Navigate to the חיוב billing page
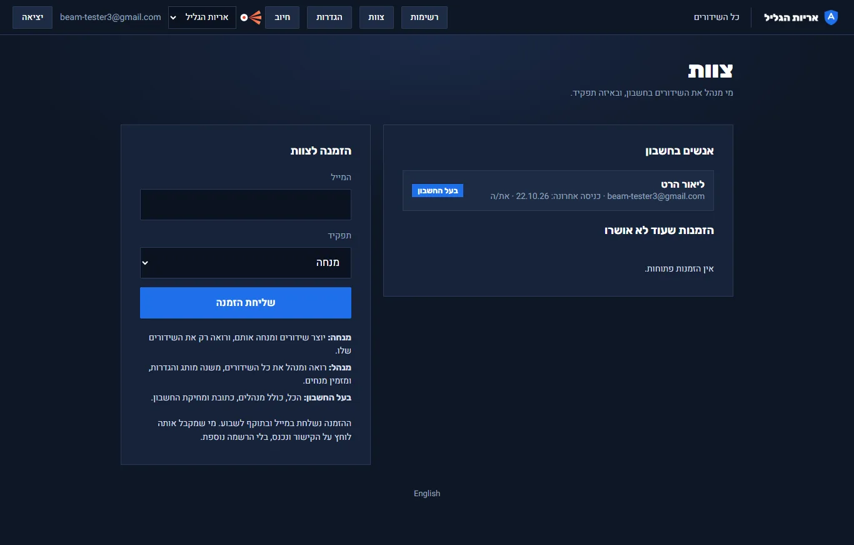 [x=283, y=18]
